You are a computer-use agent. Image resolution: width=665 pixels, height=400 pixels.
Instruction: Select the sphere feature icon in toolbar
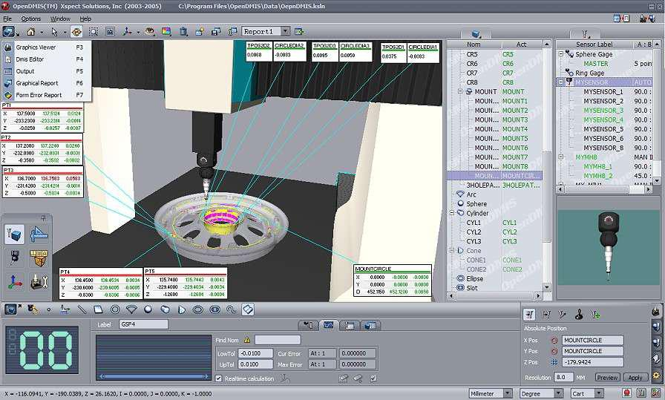click(148, 309)
